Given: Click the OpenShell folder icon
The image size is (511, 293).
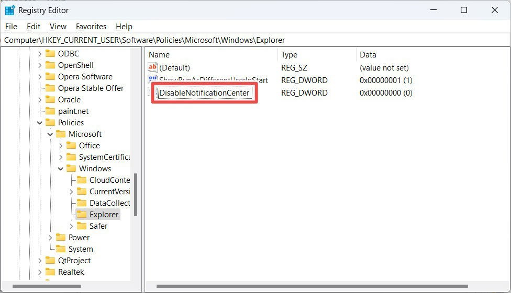Looking at the screenshot, I should 50,65.
